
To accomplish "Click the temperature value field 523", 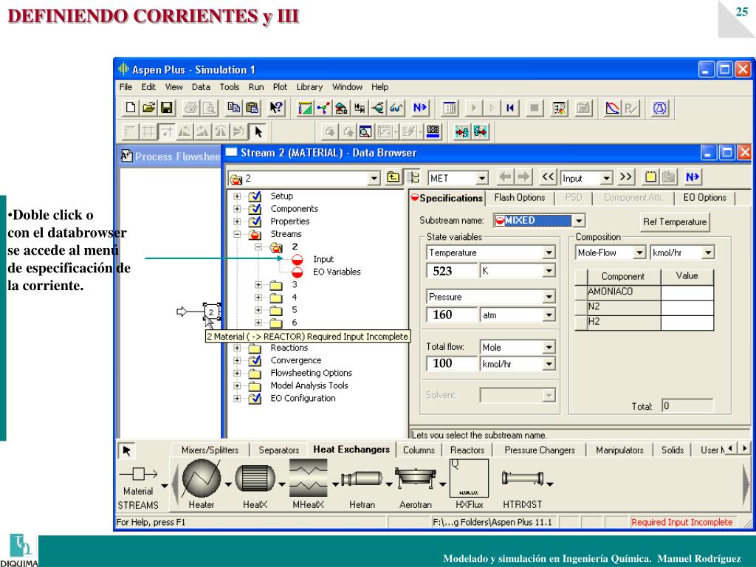I will coord(453,271).
